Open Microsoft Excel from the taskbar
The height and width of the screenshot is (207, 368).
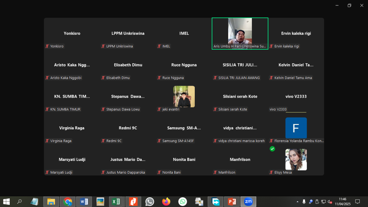[116, 202]
